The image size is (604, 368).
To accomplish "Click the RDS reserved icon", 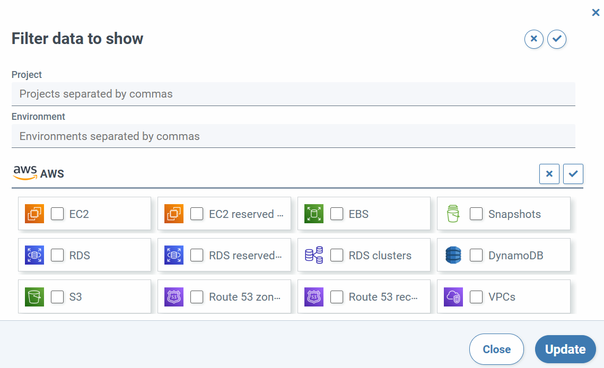I will [x=174, y=255].
